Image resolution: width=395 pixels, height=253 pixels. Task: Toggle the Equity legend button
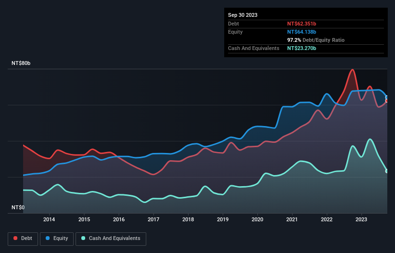[57, 239]
